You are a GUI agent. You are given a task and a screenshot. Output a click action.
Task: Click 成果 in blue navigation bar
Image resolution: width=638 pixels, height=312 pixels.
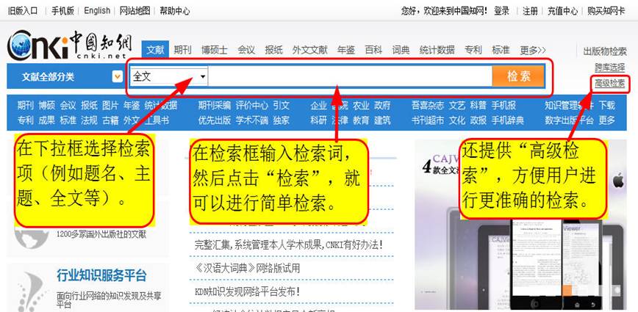47,120
